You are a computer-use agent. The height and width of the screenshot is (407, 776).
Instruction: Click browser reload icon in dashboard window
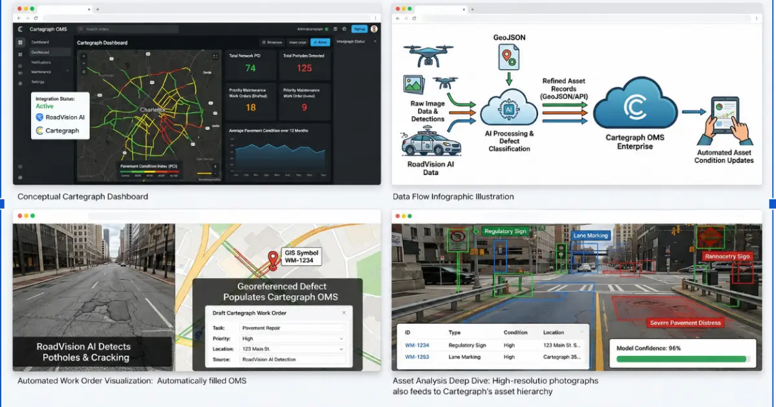[x=36, y=18]
